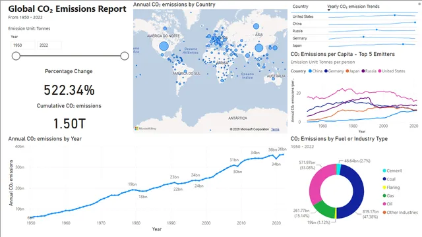The image size is (422, 237).
Task: Click the Global CO₂ Emissions Report title
Action: 67,9
